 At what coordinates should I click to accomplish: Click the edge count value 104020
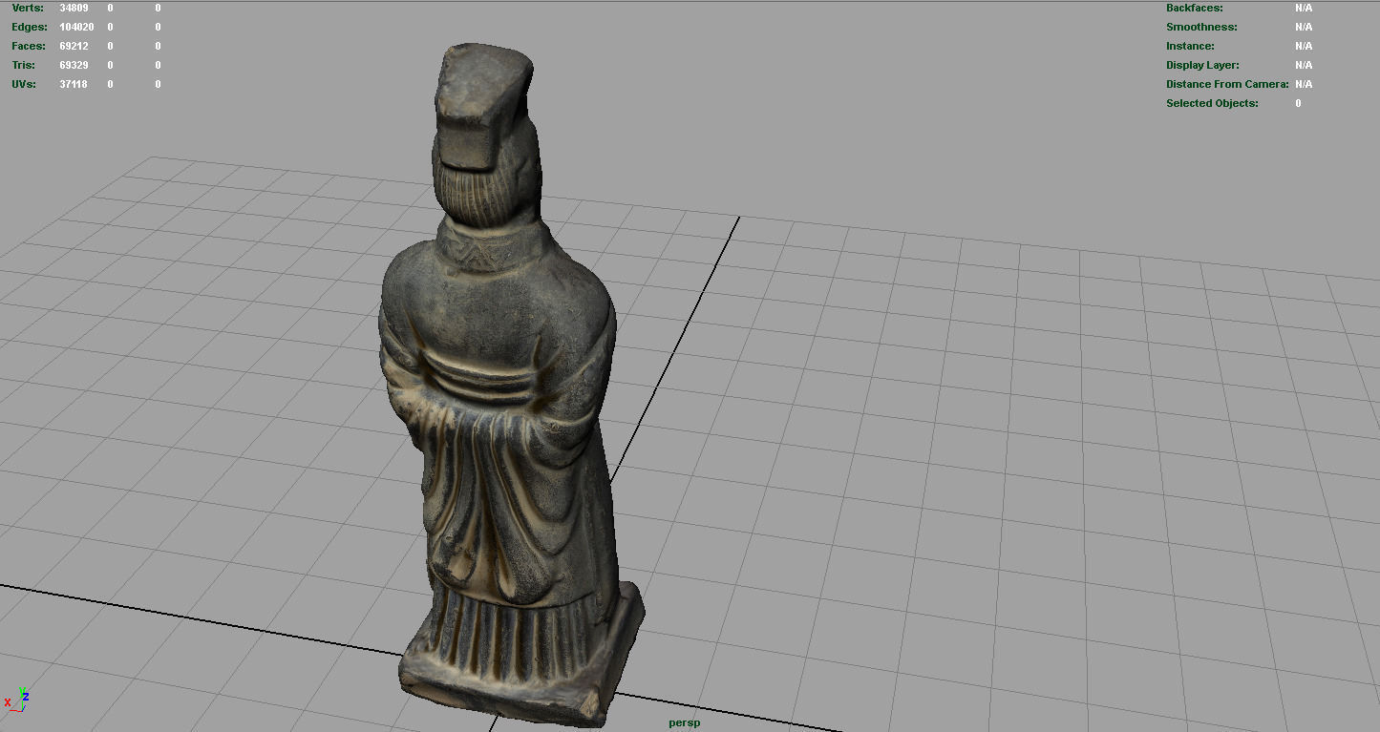point(76,27)
